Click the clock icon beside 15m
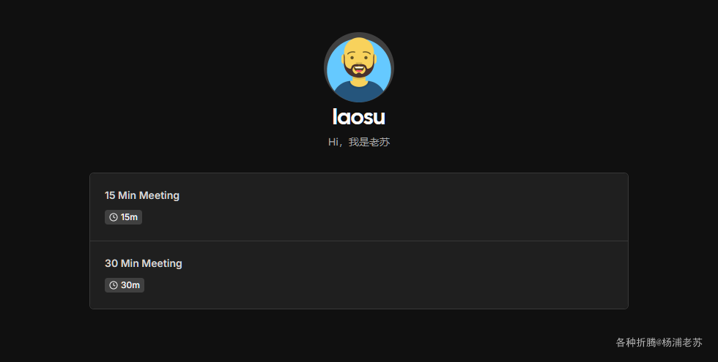Image resolution: width=718 pixels, height=362 pixels. tap(114, 217)
